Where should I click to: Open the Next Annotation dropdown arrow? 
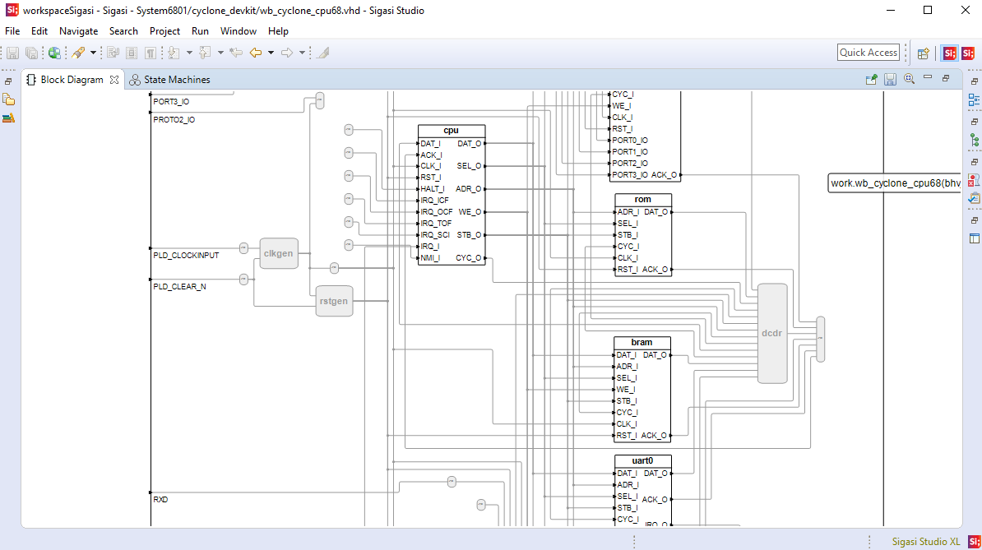point(189,53)
